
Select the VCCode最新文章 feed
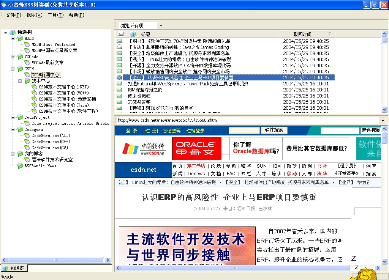tap(47, 63)
